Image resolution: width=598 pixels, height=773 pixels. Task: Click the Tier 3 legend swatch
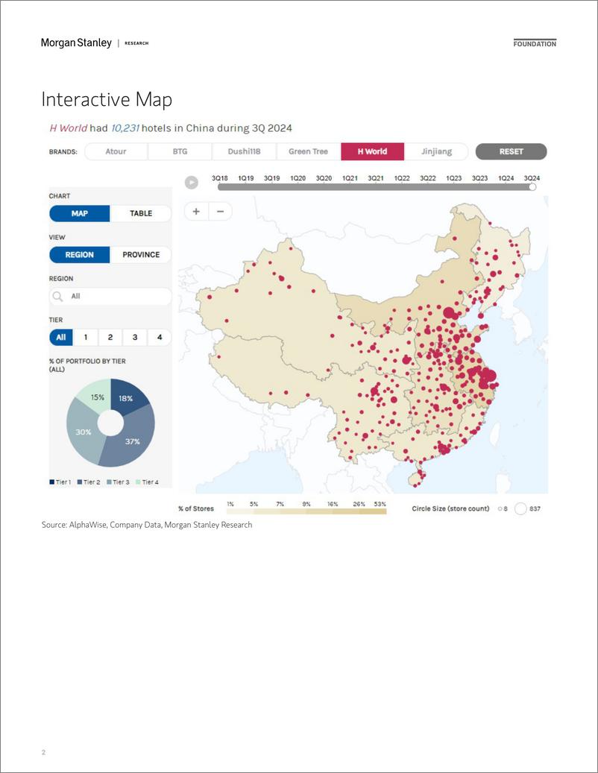pyautogui.click(x=109, y=482)
